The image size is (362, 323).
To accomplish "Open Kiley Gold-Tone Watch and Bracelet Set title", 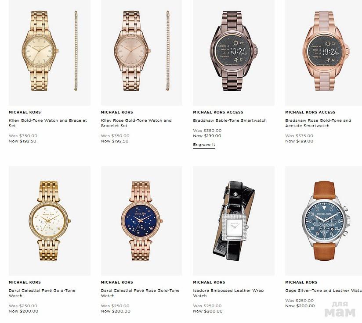I will pyautogui.click(x=48, y=123).
